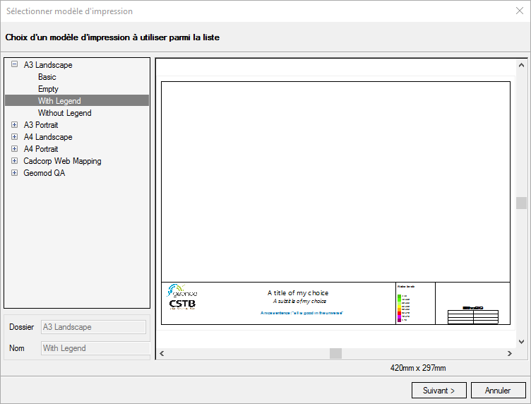Viewport: 531px width, 404px height.
Task: Expand the A3 Portrait folder
Action: (x=14, y=124)
